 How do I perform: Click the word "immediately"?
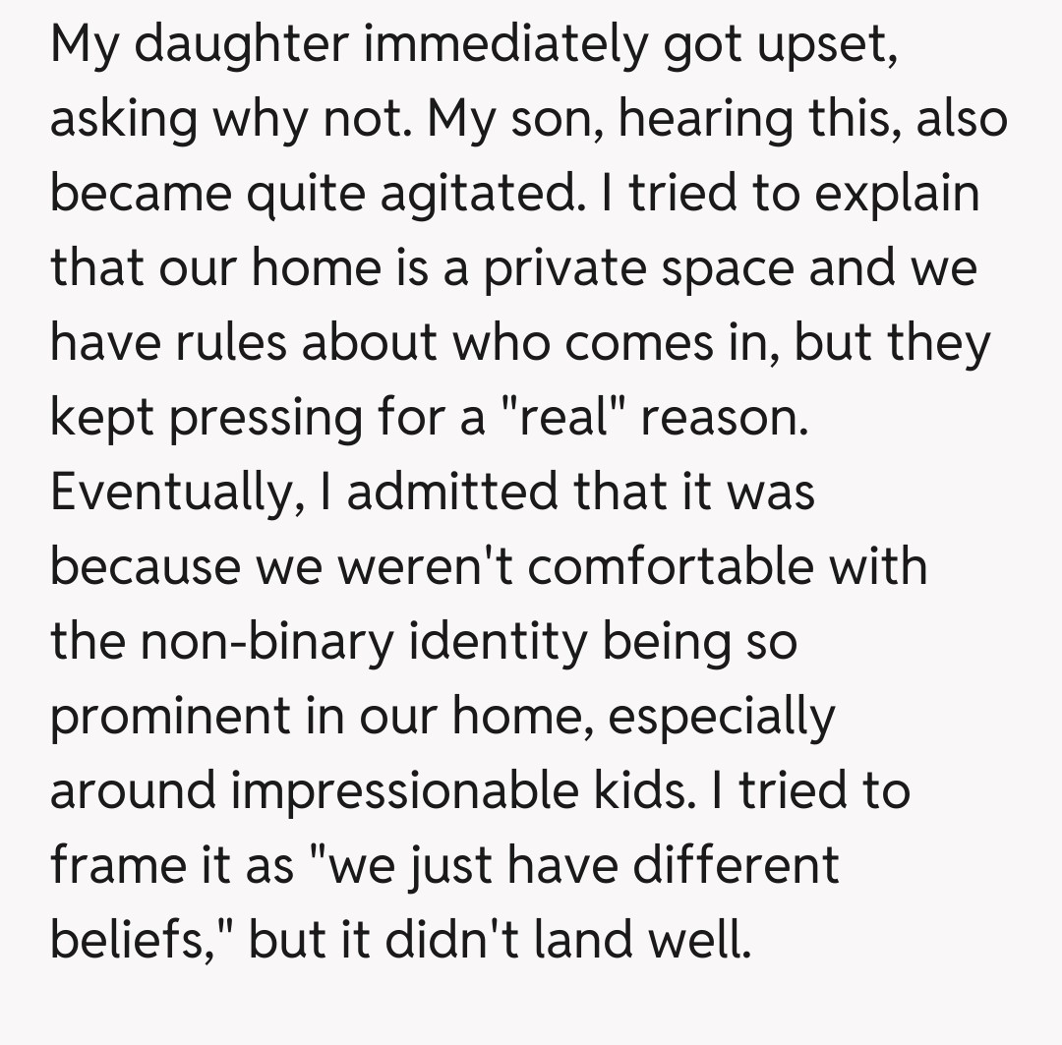click(504, 44)
